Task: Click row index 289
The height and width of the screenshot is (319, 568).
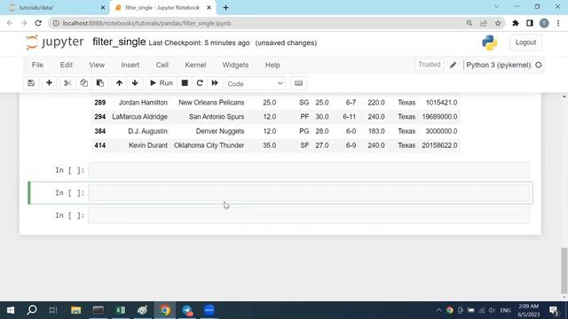Action: pyautogui.click(x=100, y=103)
